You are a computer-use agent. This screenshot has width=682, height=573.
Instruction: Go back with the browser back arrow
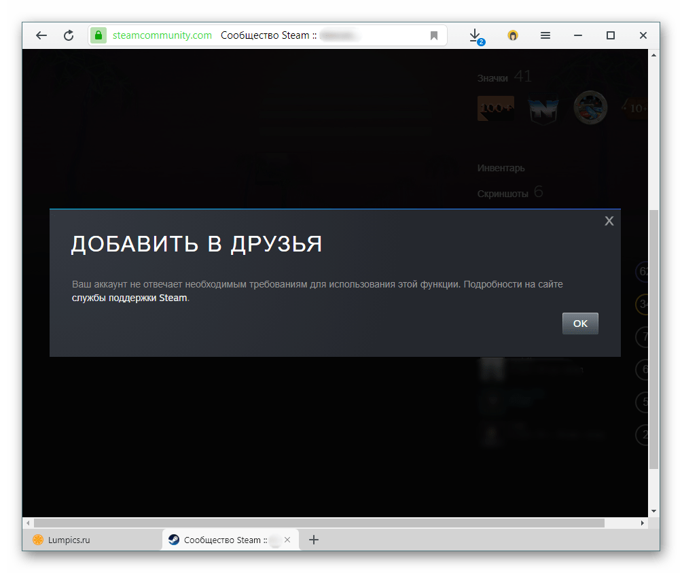[41, 35]
